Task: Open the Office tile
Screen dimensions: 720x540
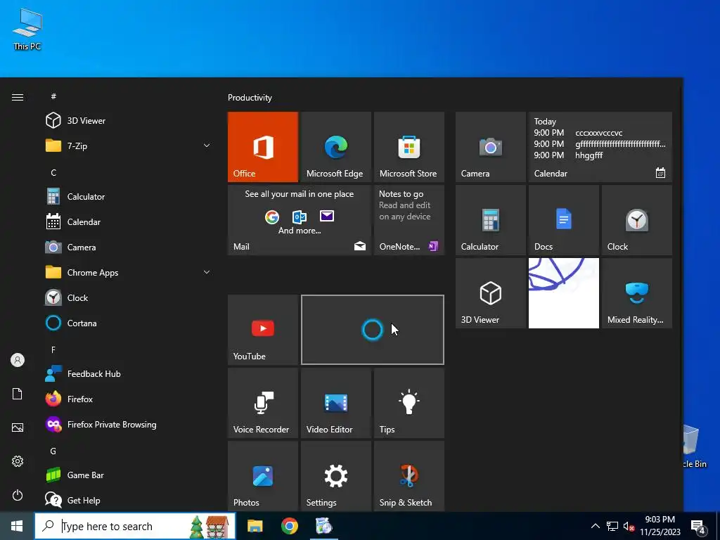Action: [263, 147]
